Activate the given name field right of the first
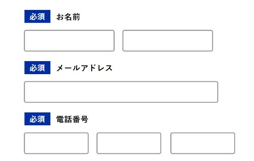Viewport: 254px width, 161px height. tap(167, 40)
